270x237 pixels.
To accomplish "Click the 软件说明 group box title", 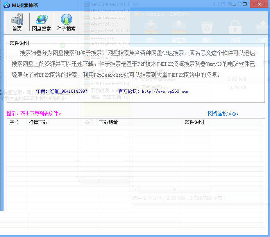I will click(x=20, y=43).
